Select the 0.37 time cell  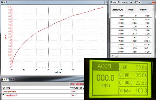pyautogui.click(x=130, y=19)
